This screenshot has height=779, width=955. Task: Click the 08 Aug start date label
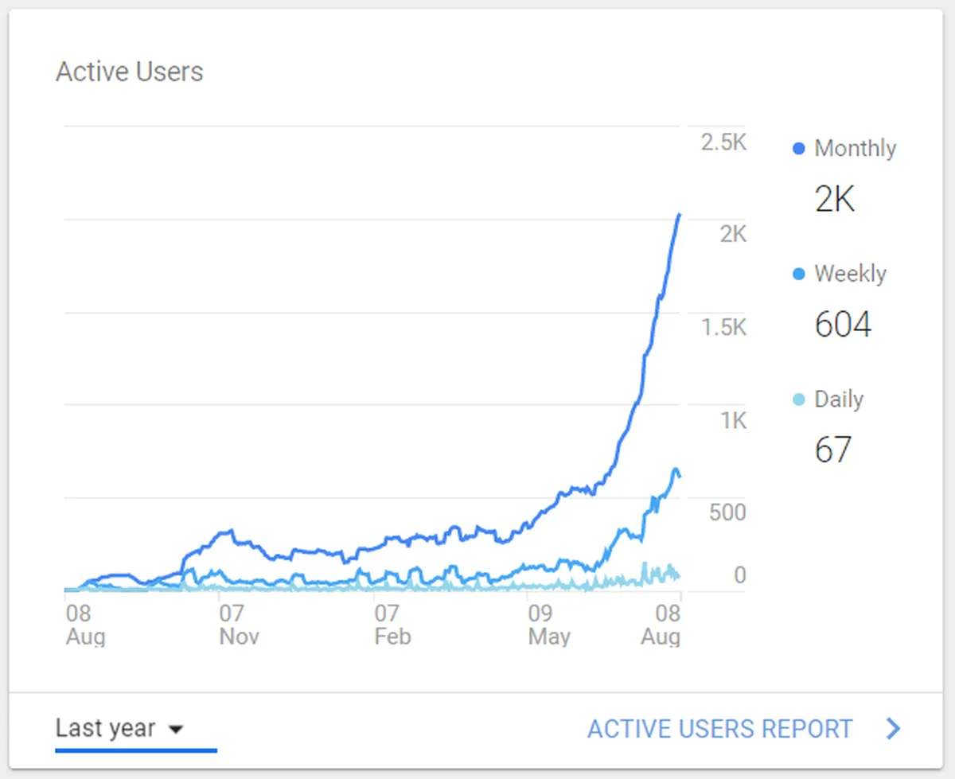pyautogui.click(x=84, y=625)
